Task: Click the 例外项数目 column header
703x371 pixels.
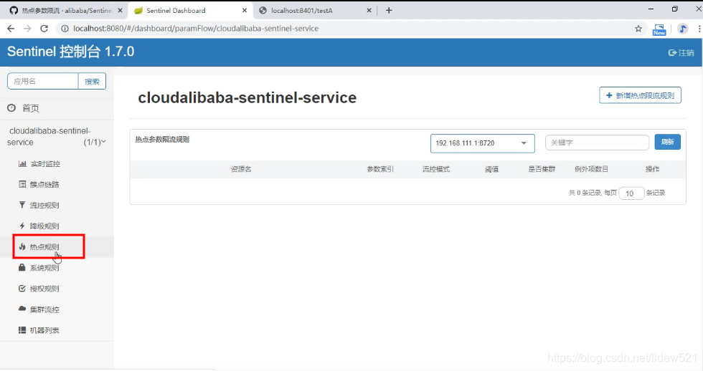Action: click(591, 169)
